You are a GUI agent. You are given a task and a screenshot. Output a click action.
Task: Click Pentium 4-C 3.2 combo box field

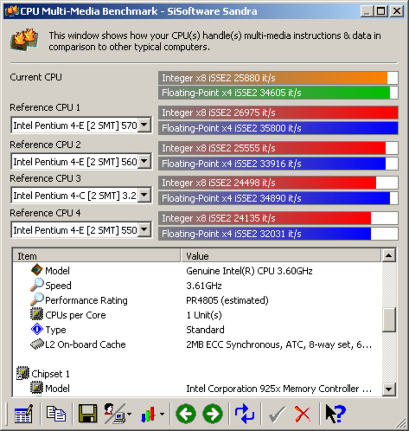click(81, 196)
